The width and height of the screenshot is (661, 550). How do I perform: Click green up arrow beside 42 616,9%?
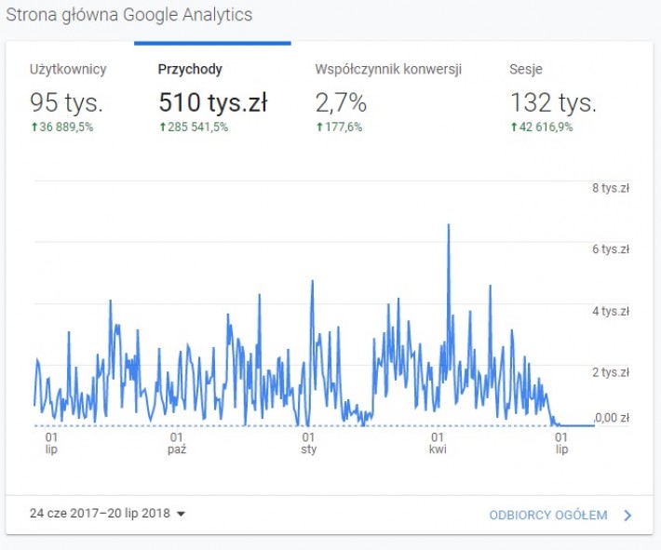click(x=513, y=127)
